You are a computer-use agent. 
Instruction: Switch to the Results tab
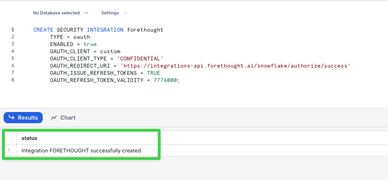tap(23, 118)
